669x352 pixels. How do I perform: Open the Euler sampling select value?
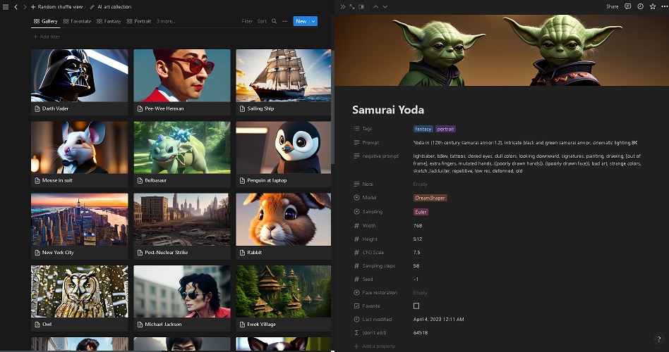(421, 212)
